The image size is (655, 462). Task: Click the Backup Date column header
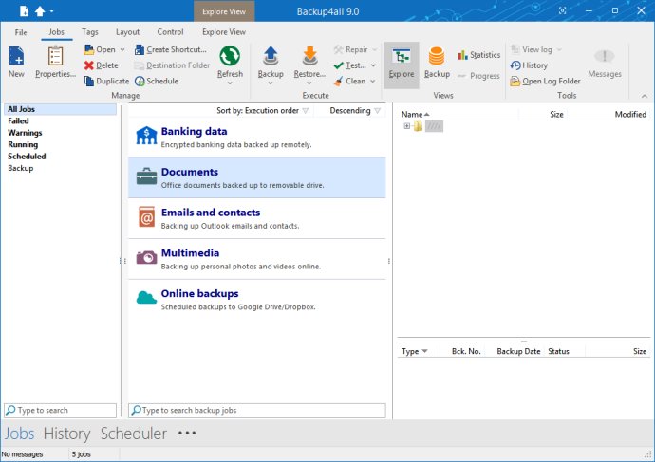518,351
